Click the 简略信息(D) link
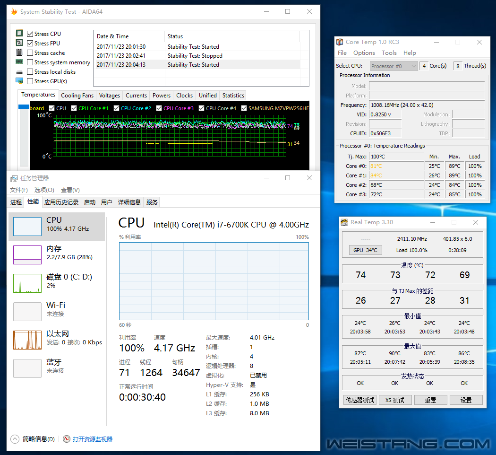Viewport: 496px width, 455px height. [39, 439]
